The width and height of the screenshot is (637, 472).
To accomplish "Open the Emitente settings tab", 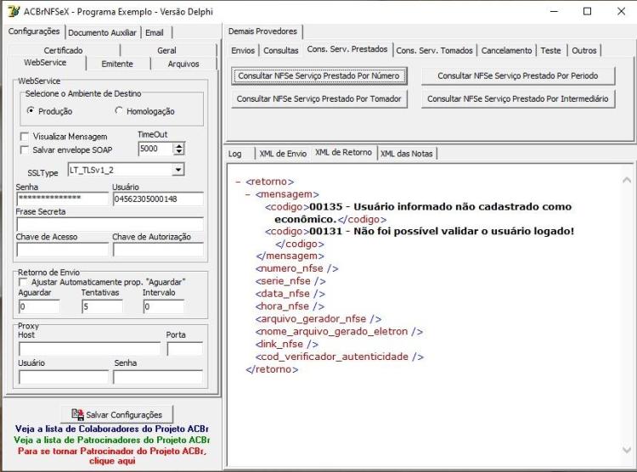I will (x=117, y=64).
